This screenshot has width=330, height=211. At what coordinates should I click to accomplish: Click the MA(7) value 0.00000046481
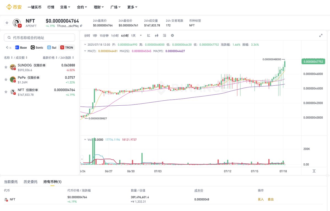click(108, 51)
